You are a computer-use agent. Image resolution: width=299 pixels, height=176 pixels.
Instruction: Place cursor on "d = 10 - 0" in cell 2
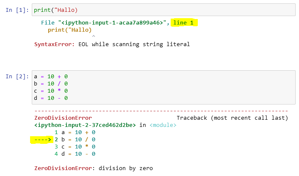coord(51,98)
